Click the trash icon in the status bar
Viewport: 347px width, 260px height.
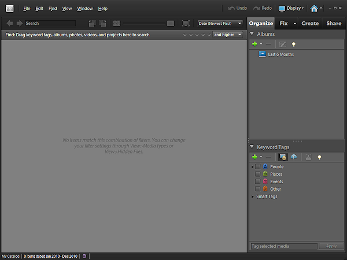[x=84, y=256]
